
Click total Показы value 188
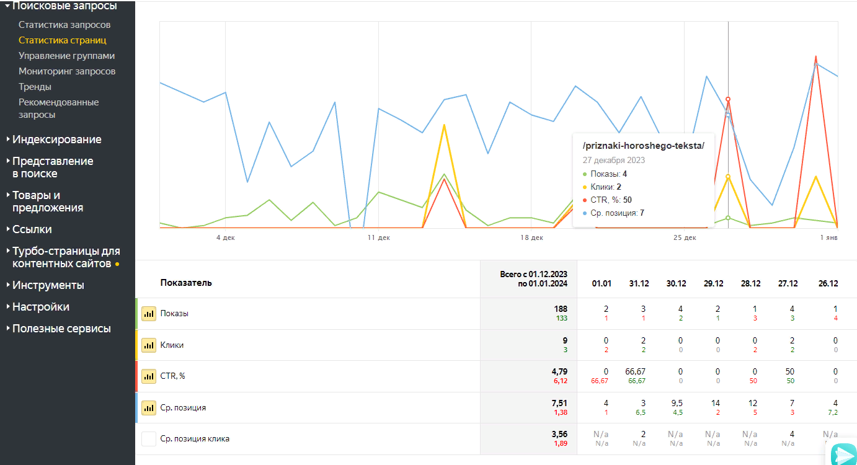561,309
